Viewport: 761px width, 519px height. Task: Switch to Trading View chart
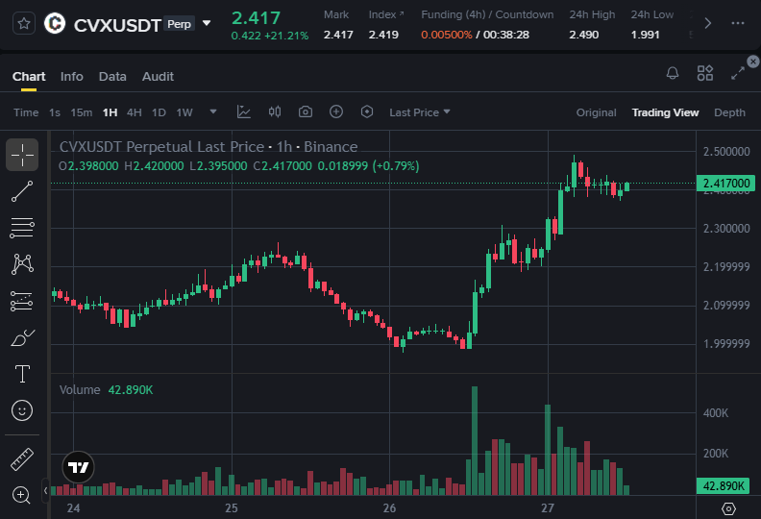tap(665, 112)
